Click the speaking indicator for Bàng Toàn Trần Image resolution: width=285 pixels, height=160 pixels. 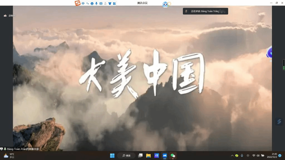pyautogui.click(x=205, y=11)
